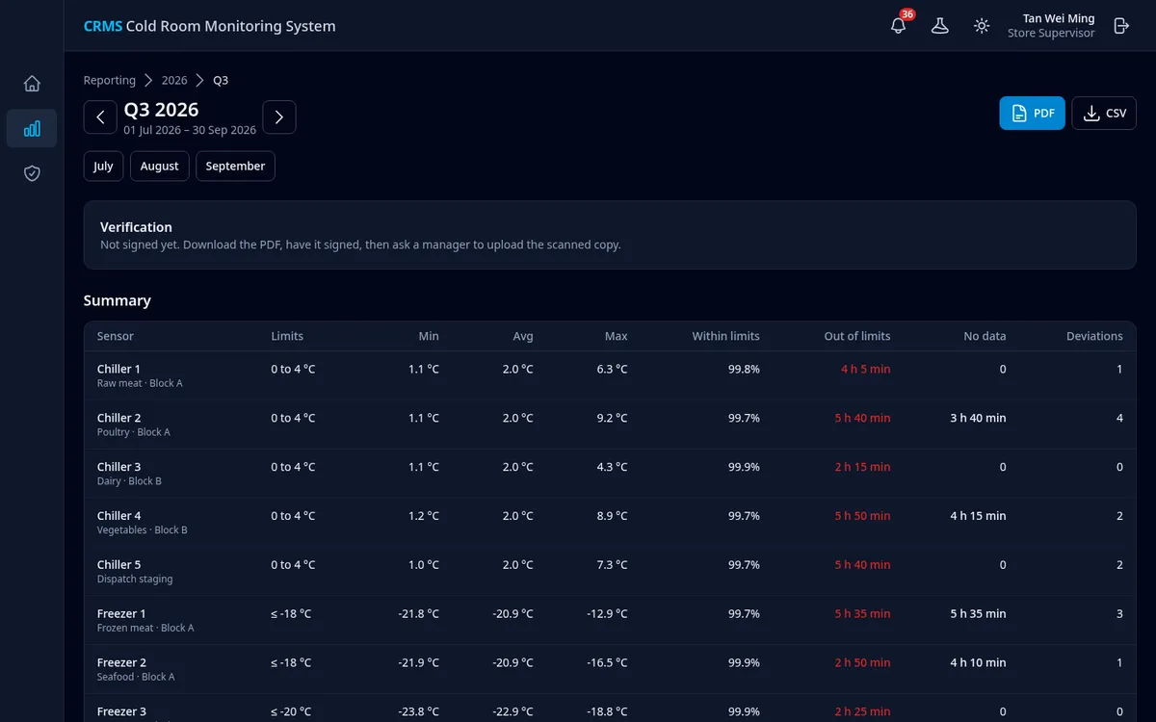Toggle the light theme sun icon
Viewport: 1156px width, 722px height.
tap(982, 26)
